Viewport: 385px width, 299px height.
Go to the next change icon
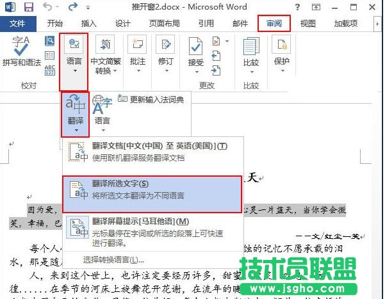click(216, 70)
